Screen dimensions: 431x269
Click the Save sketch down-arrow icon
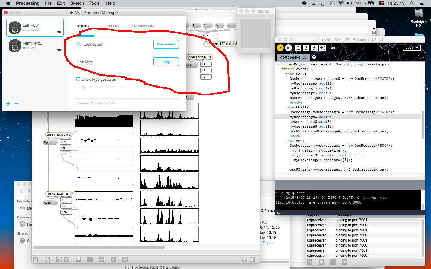click(x=314, y=48)
